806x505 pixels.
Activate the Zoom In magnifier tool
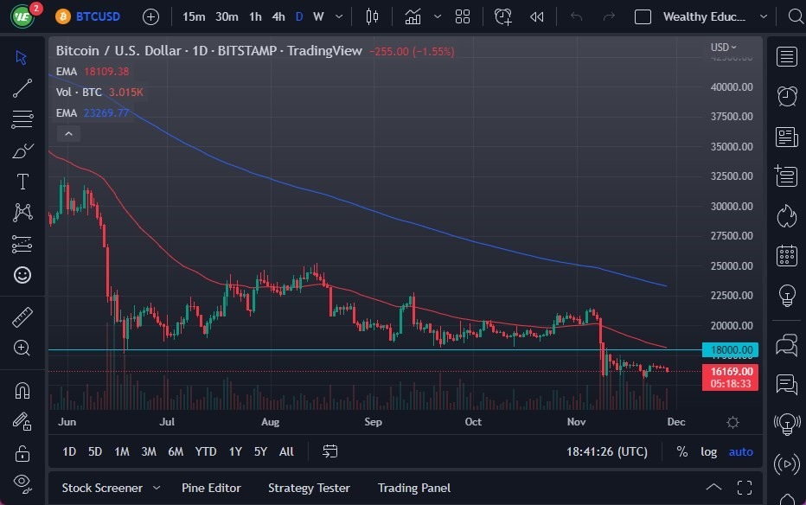click(22, 348)
